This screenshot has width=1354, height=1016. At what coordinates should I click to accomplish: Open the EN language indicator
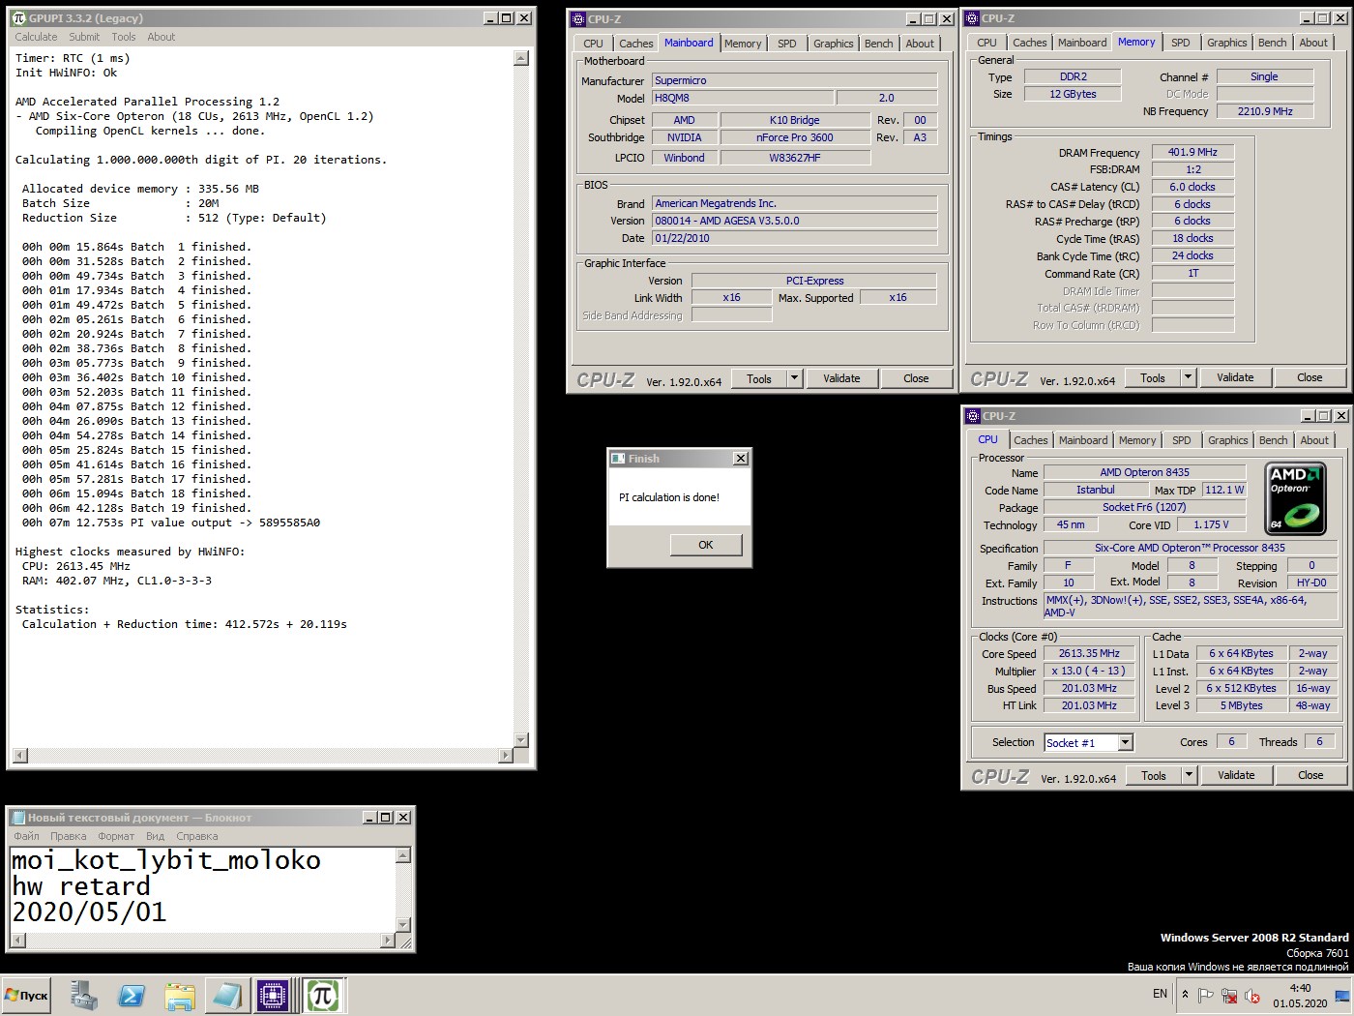pyautogui.click(x=1160, y=994)
